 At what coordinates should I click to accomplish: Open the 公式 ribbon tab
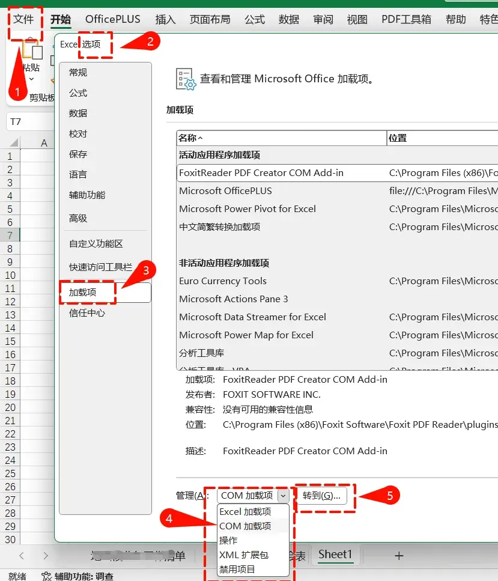click(x=255, y=19)
